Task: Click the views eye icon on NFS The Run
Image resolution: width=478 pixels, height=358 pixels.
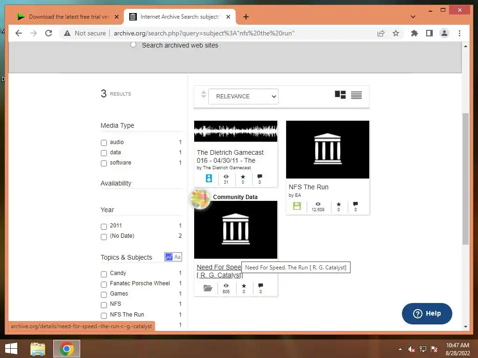Action: pyautogui.click(x=318, y=204)
